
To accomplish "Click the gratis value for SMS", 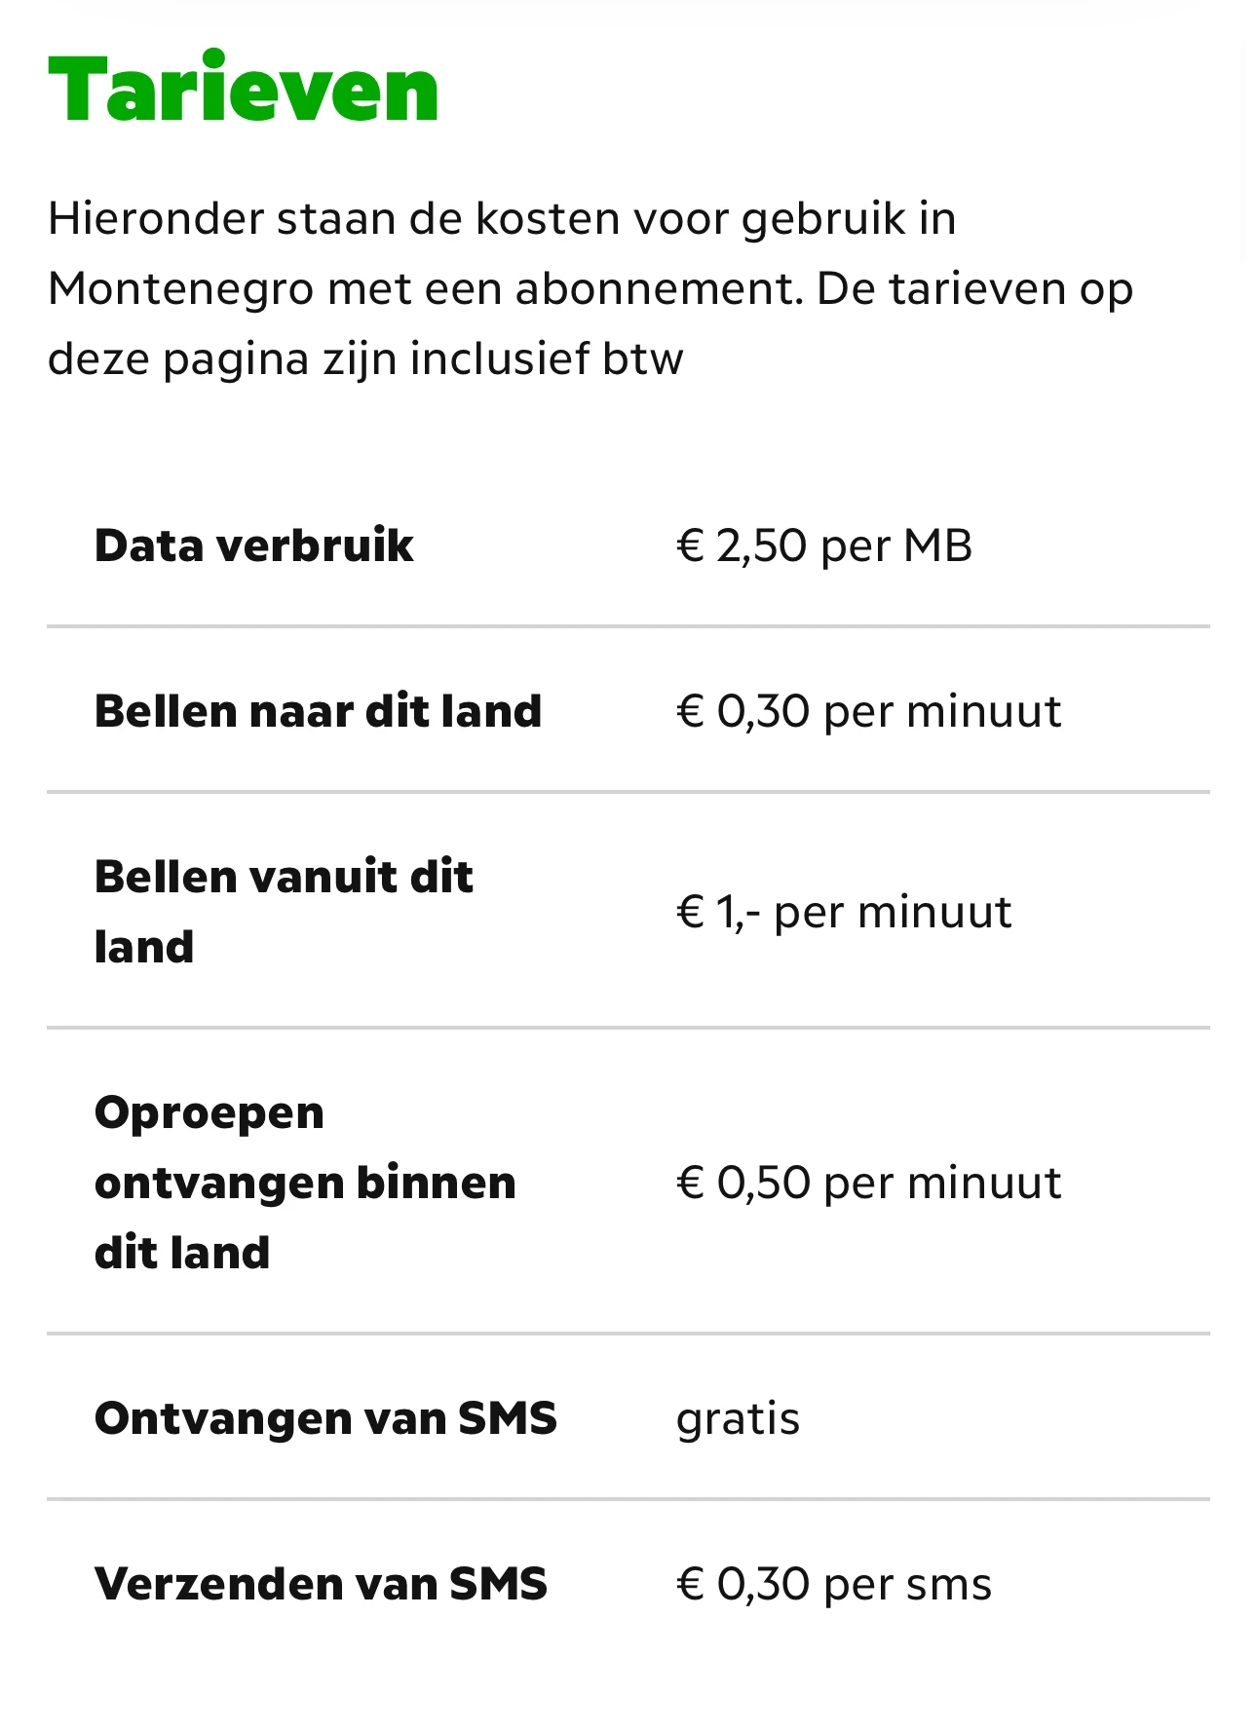I will coord(738,1419).
